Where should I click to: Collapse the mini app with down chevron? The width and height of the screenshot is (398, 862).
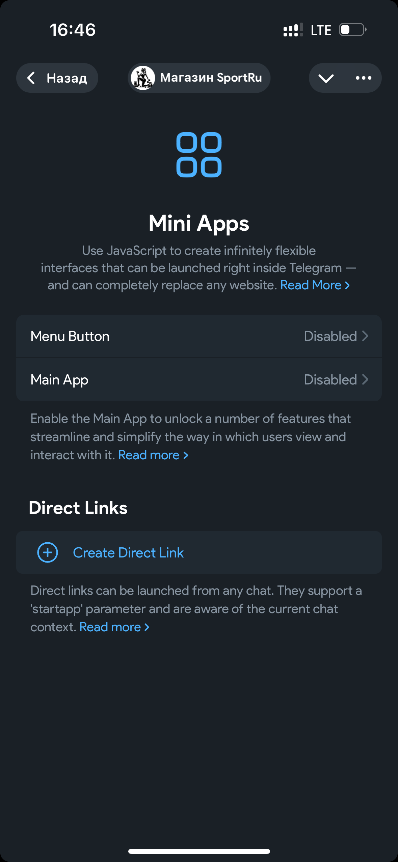click(x=326, y=78)
